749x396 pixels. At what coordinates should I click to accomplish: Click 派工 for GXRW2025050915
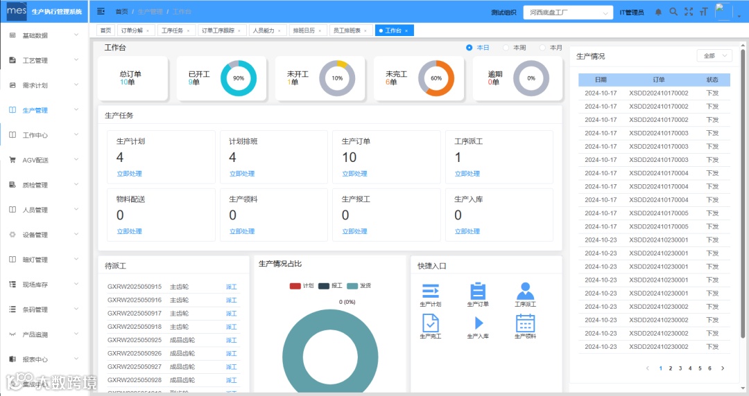point(231,287)
